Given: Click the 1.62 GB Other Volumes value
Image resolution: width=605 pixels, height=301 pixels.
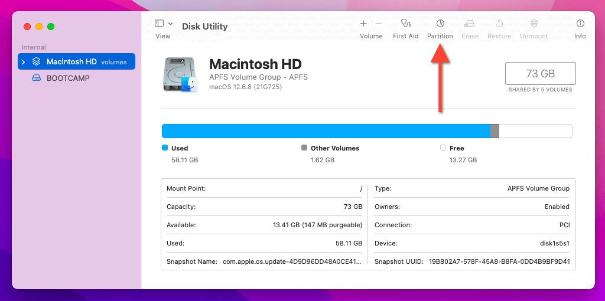Looking at the screenshot, I should click(323, 159).
